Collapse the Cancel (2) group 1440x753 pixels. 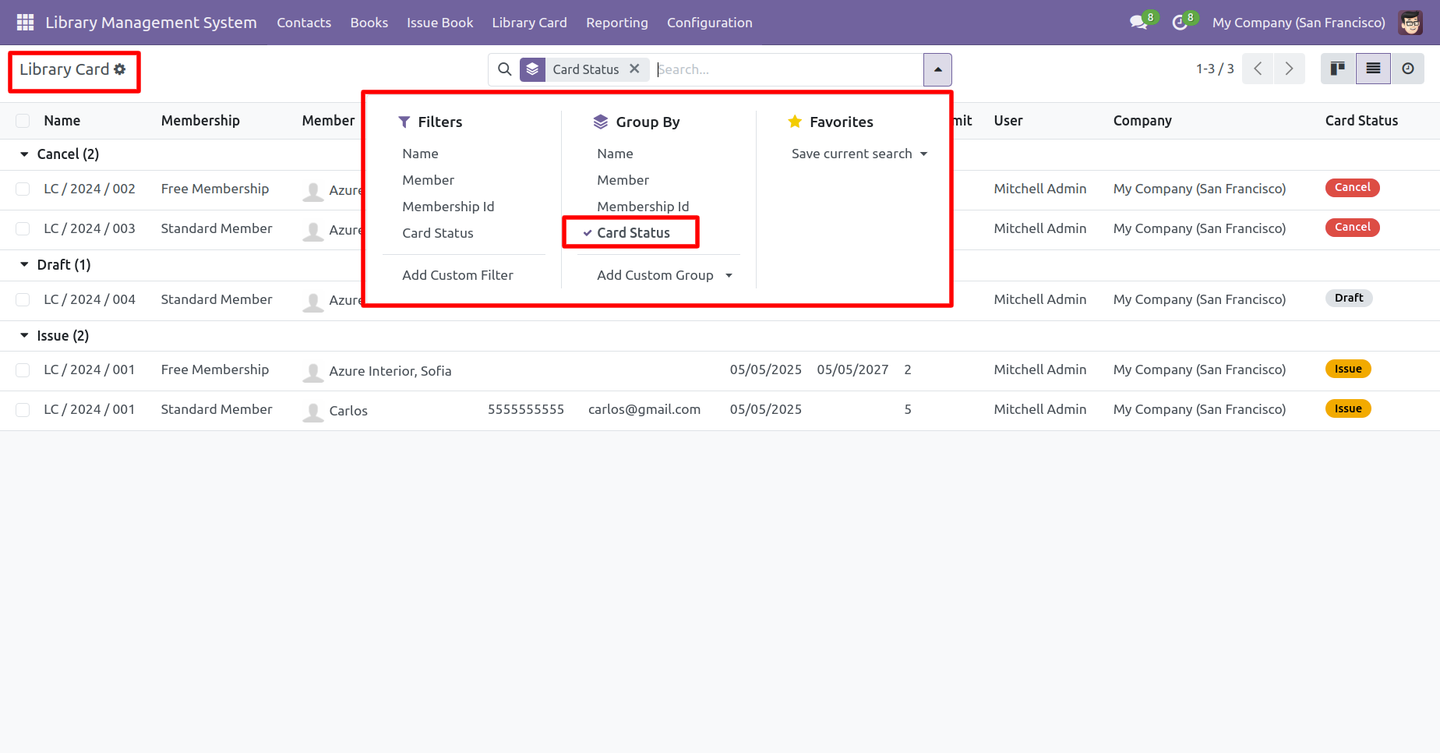[x=24, y=154]
